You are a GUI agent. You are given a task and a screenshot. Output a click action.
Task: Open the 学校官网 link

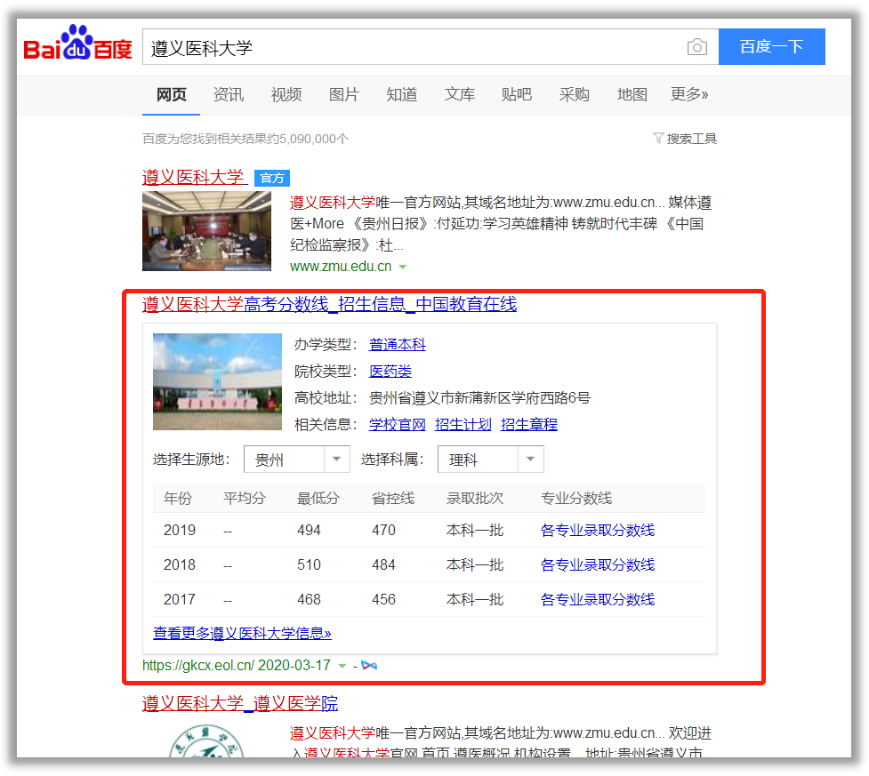(x=398, y=424)
